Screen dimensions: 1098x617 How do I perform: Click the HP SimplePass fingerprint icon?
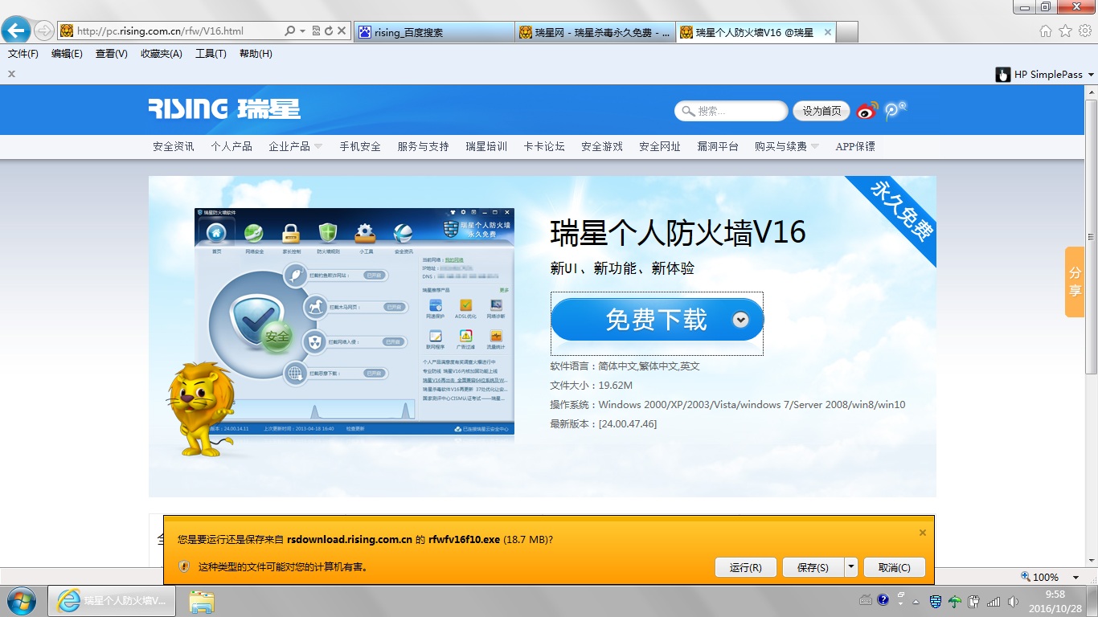pyautogui.click(x=1003, y=75)
